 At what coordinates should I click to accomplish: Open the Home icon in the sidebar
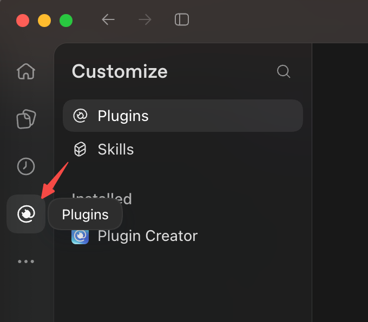26,71
